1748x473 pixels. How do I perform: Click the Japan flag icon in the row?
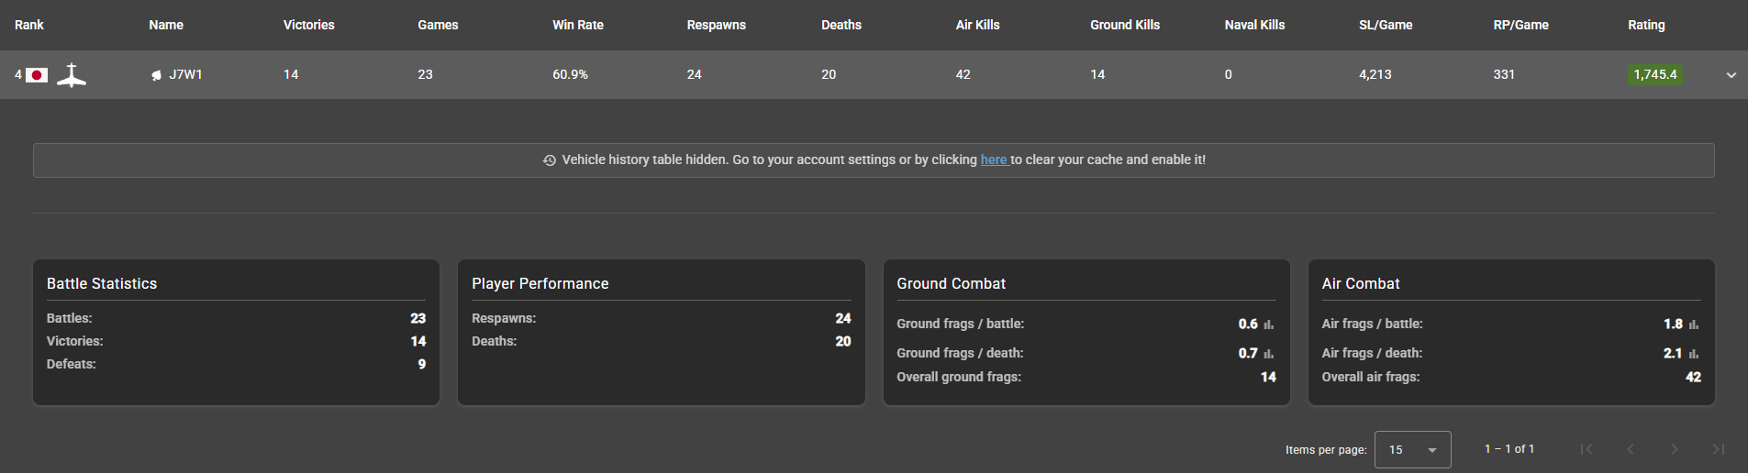37,75
